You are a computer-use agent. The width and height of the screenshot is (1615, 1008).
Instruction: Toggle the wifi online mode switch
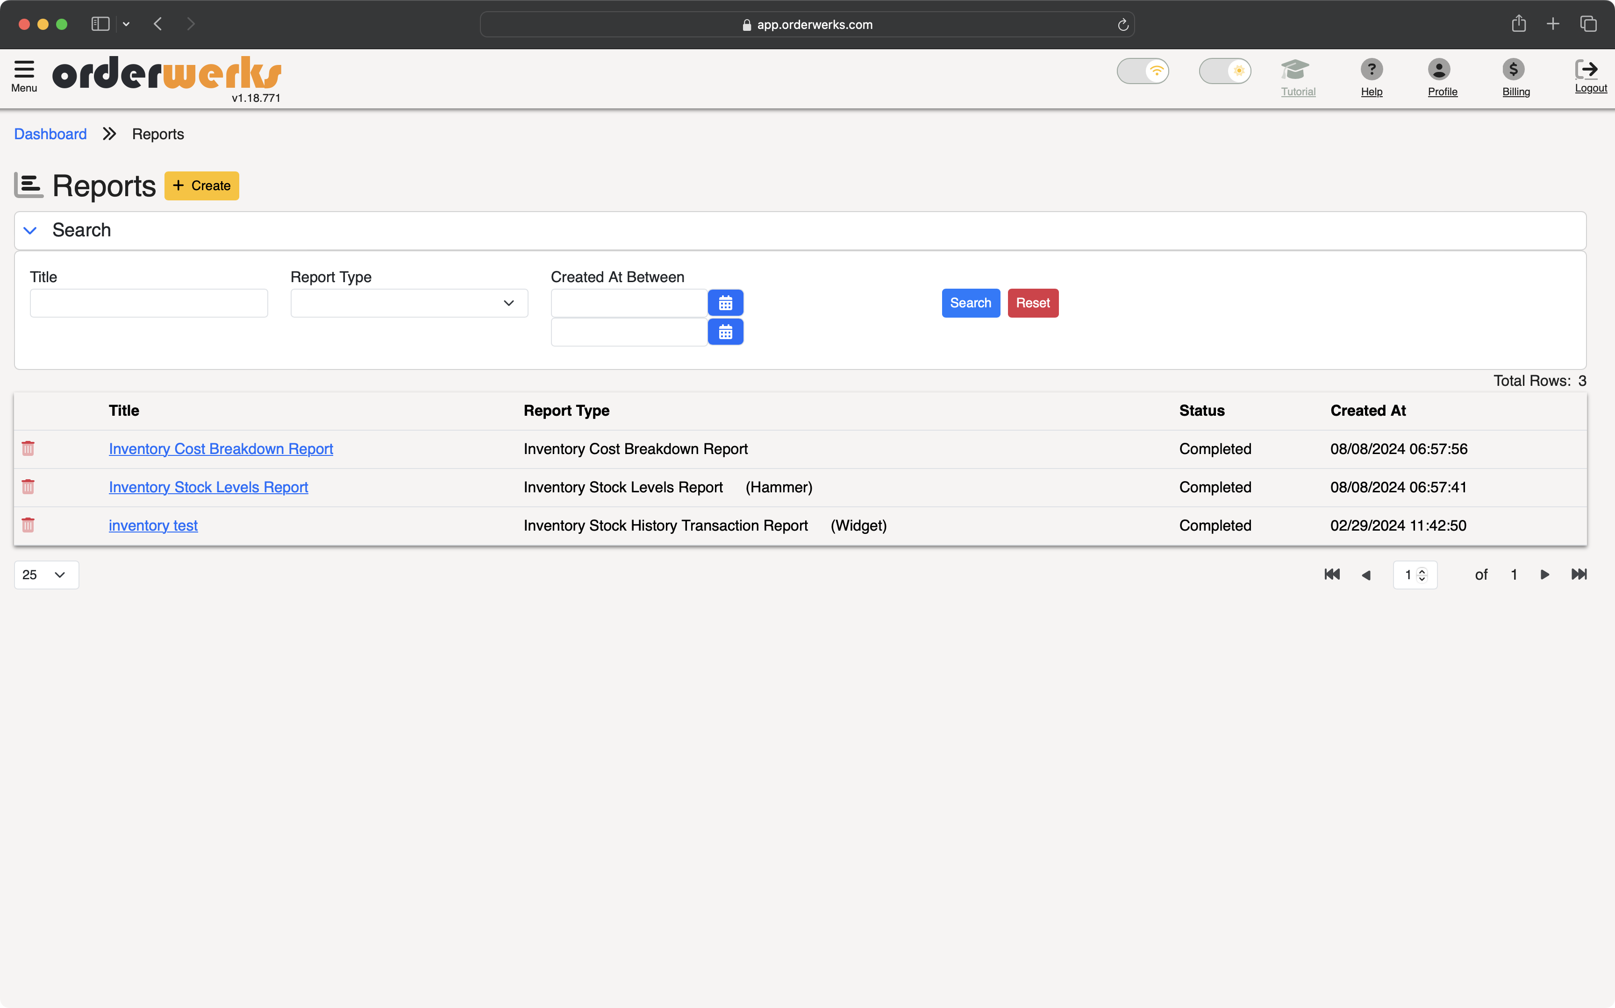tap(1143, 71)
